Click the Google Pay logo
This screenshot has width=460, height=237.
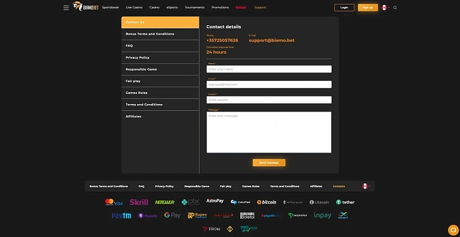172,216
